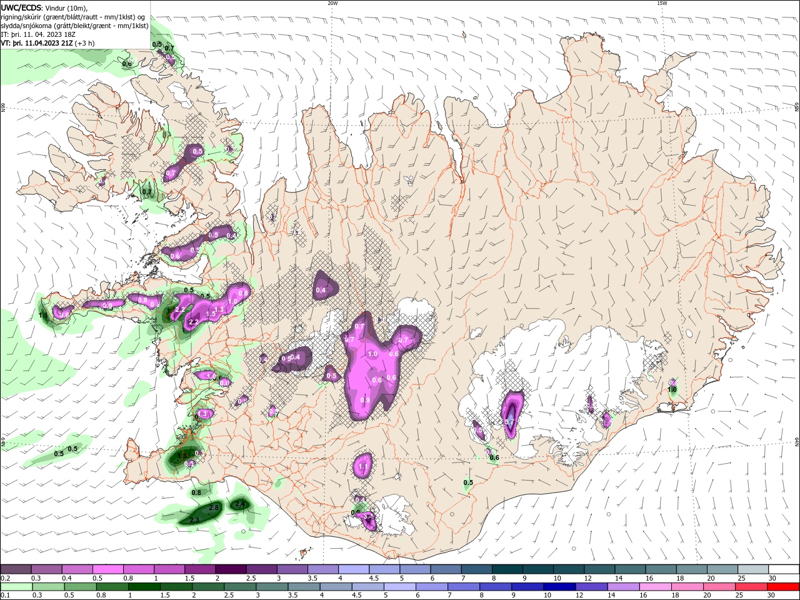Click the '20W' longitude label at top
This screenshot has height=600, width=800.
point(332,3)
